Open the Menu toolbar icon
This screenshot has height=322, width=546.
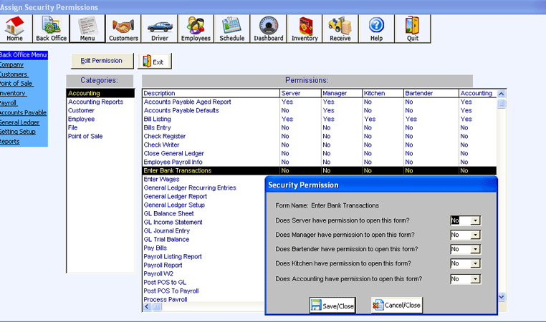(87, 29)
